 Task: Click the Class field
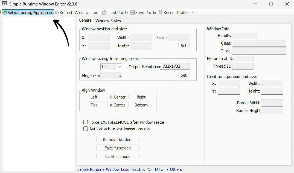(x=259, y=43)
